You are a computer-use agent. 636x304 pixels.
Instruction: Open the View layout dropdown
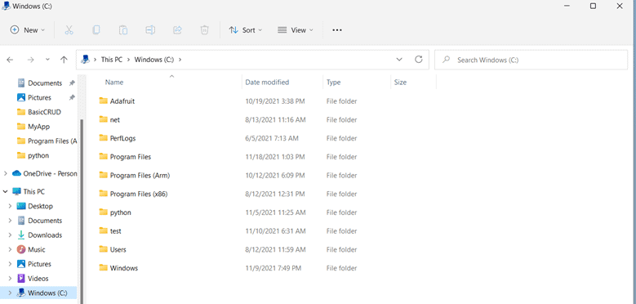click(296, 30)
